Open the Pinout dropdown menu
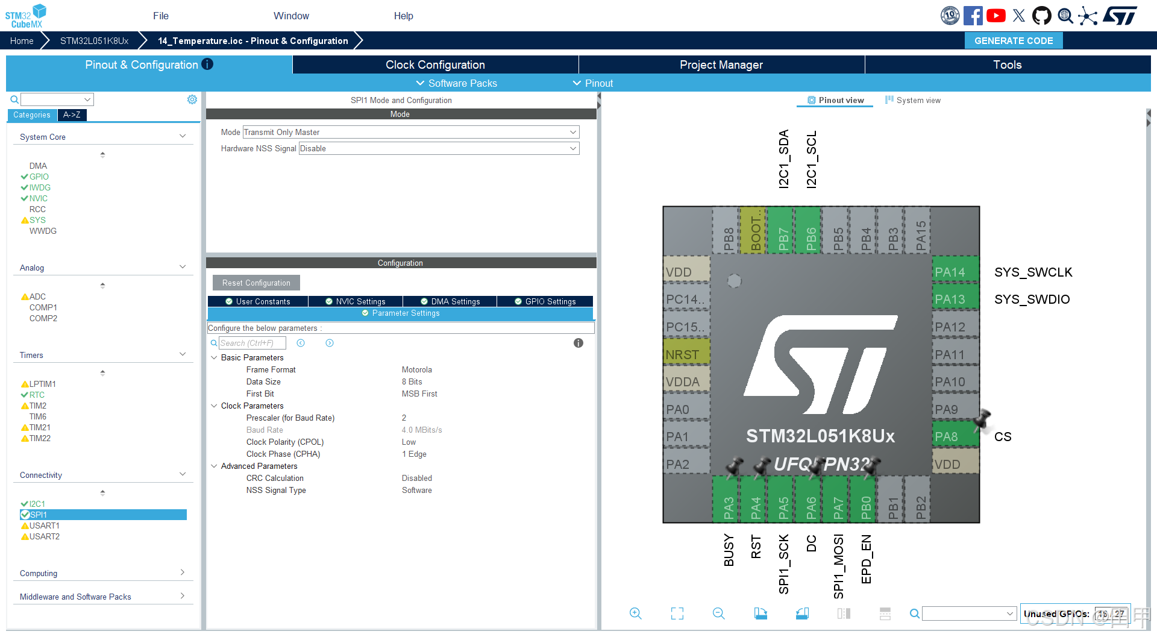Viewport: 1157px width, 637px height. [593, 83]
